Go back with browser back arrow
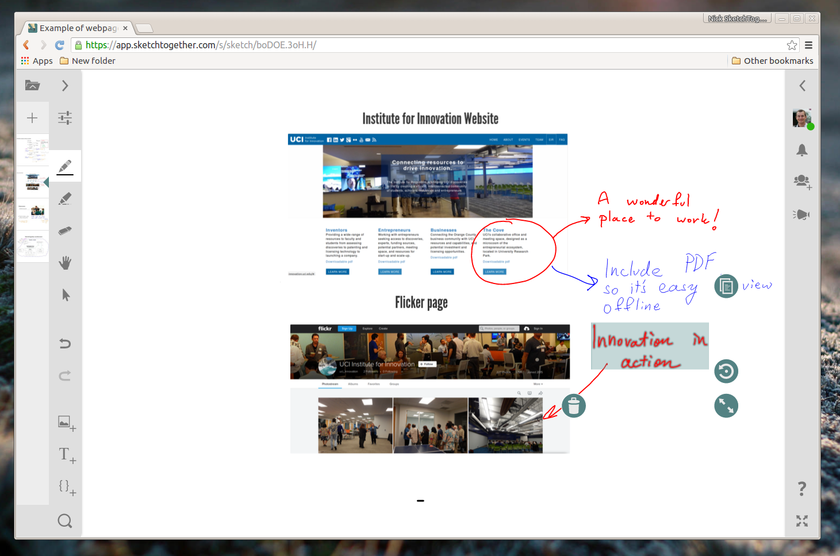This screenshot has width=840, height=556. pyautogui.click(x=26, y=45)
